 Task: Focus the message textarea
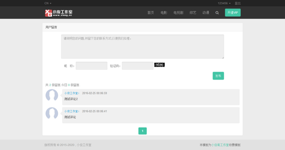142,47
